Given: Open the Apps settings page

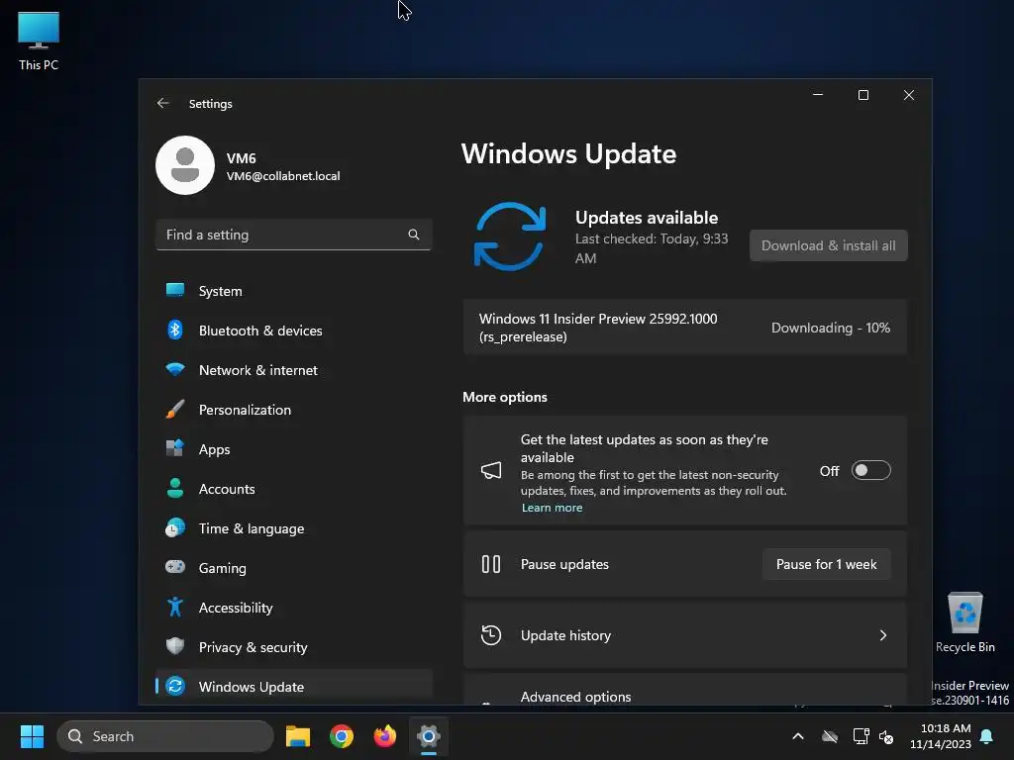Looking at the screenshot, I should click(293, 449).
